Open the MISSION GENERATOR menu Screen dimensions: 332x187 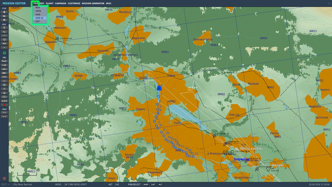[x=93, y=3]
